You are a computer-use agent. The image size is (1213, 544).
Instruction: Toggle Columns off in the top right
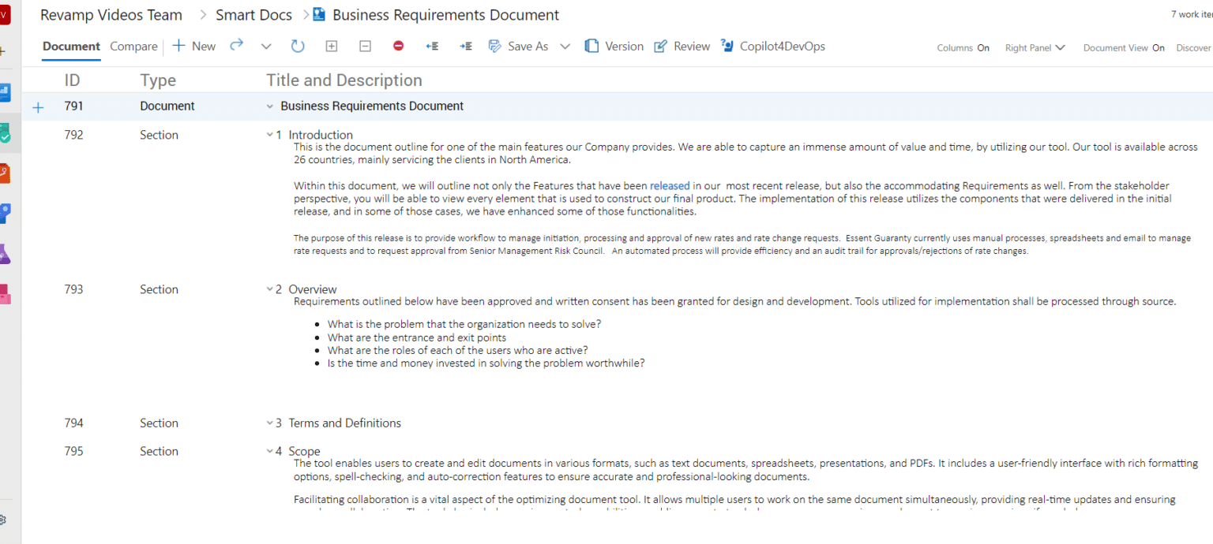point(982,48)
